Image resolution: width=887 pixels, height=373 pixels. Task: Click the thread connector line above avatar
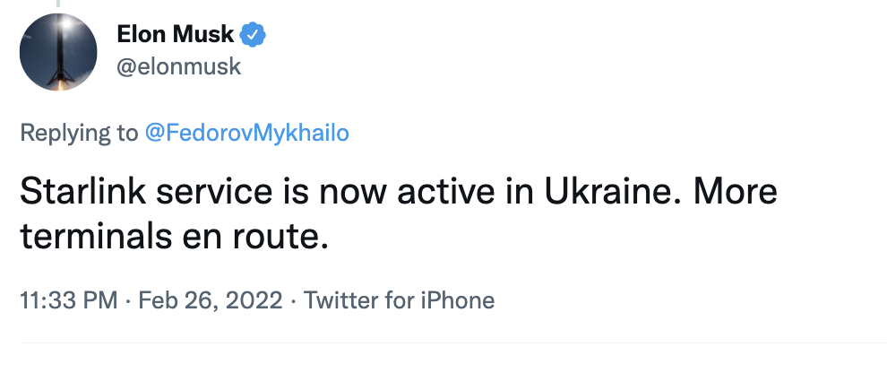(x=59, y=4)
